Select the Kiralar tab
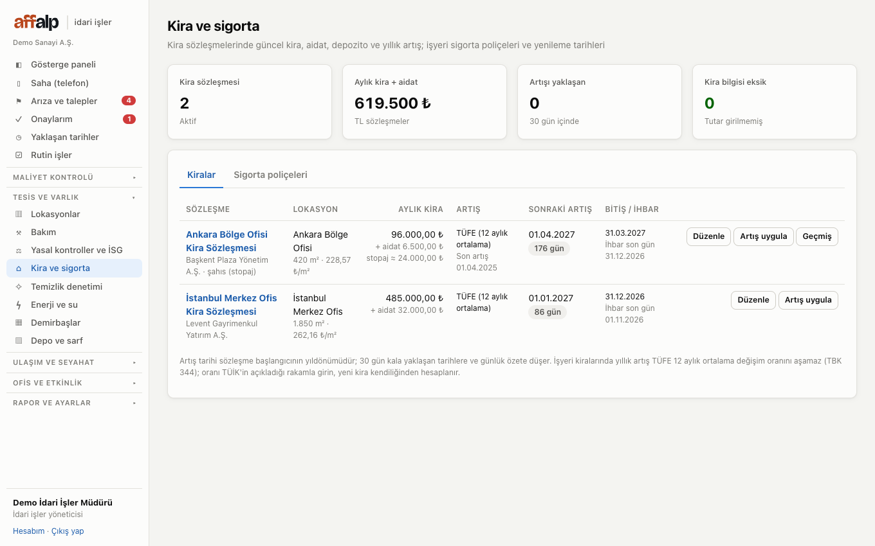The width and height of the screenshot is (875, 546). 201,175
